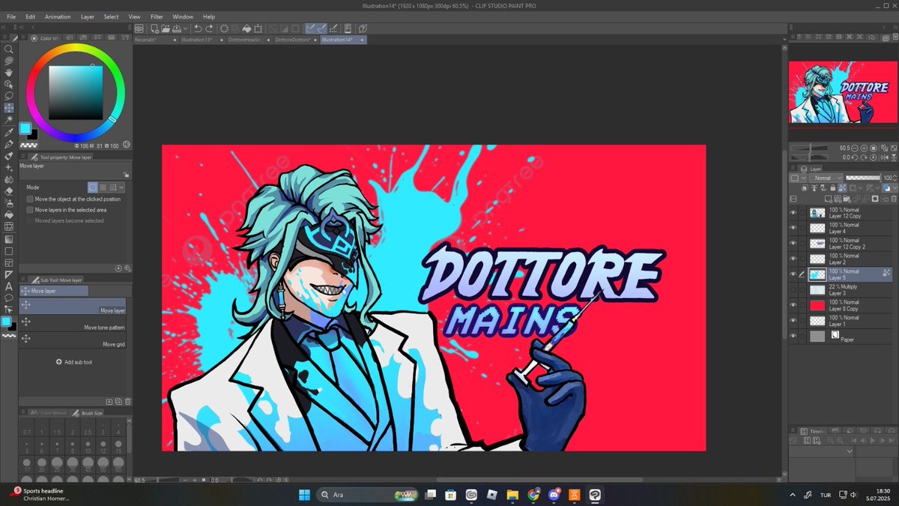
Task: Click the Clear layer sparkle icon
Action: (224, 28)
